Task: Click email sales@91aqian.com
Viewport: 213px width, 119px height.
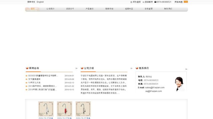Action: coord(155,88)
